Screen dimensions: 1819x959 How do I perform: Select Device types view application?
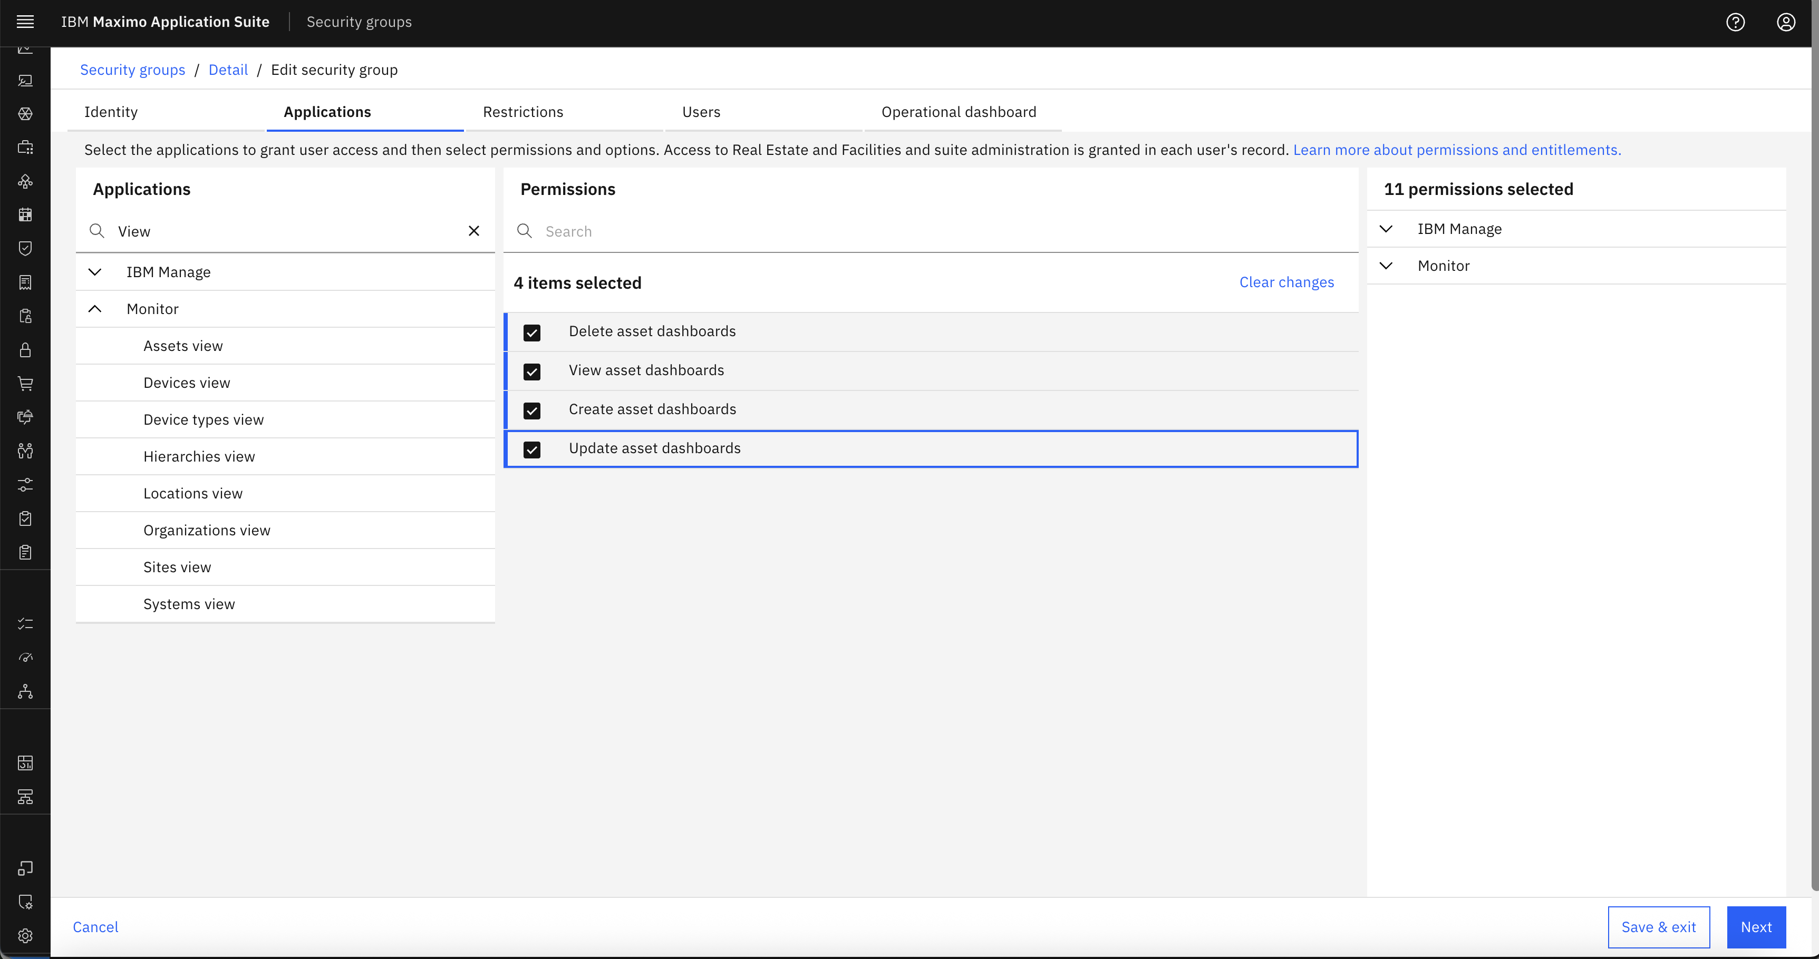tap(285, 419)
